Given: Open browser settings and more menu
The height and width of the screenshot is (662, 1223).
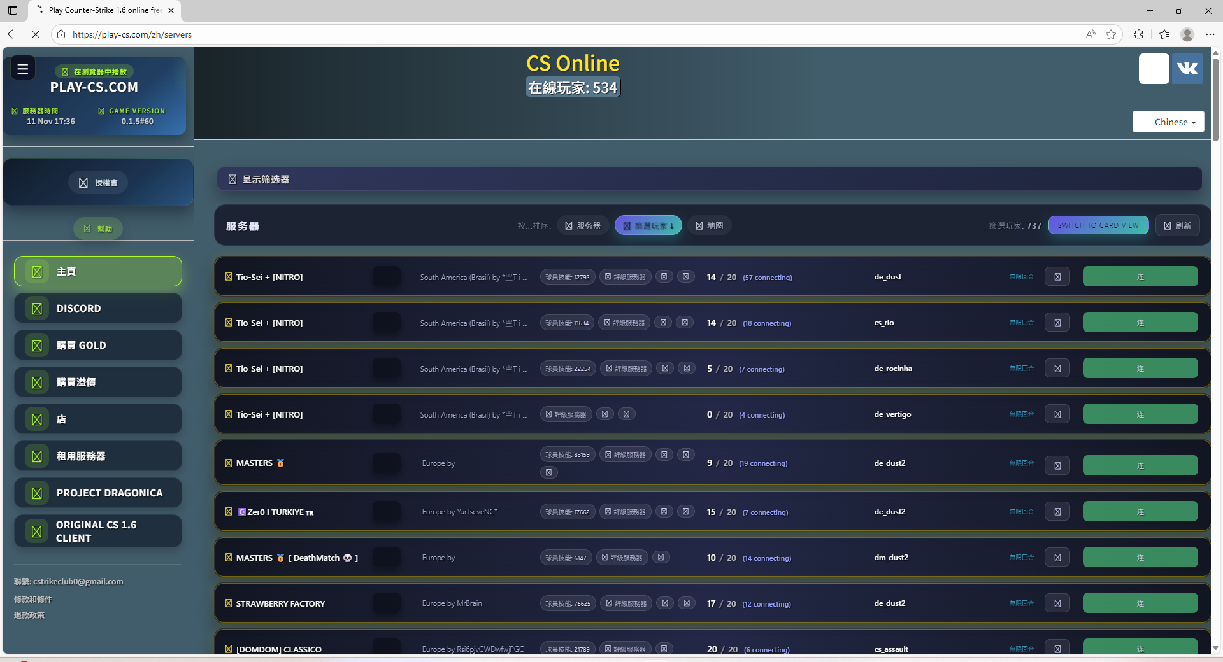Looking at the screenshot, I should pyautogui.click(x=1210, y=34).
